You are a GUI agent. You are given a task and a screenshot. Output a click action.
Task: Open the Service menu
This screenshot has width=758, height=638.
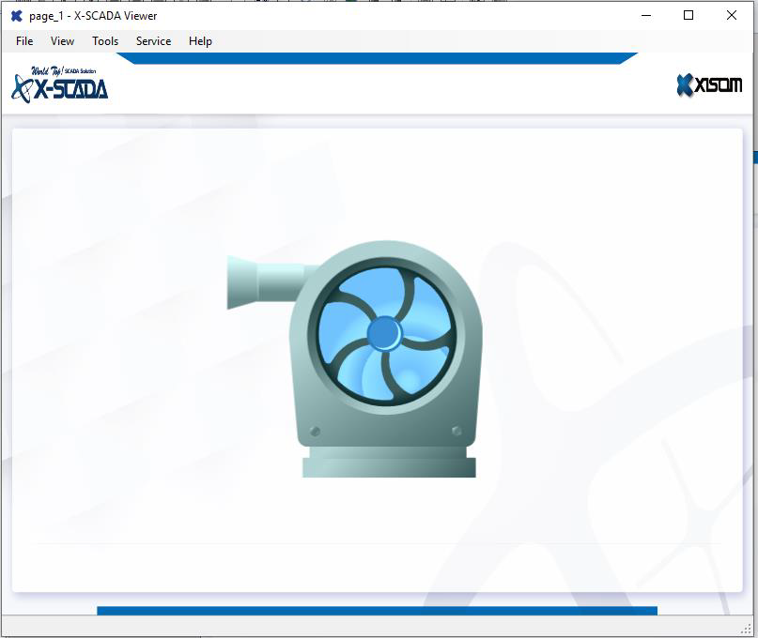153,41
